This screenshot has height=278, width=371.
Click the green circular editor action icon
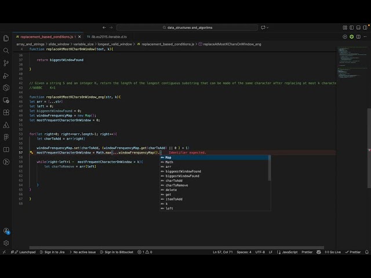click(x=352, y=36)
